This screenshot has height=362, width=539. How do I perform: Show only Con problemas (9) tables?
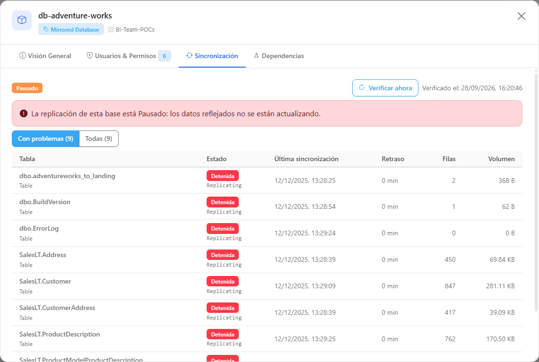(45, 139)
